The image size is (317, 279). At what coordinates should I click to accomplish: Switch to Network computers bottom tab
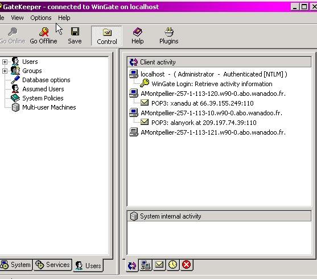146,265
